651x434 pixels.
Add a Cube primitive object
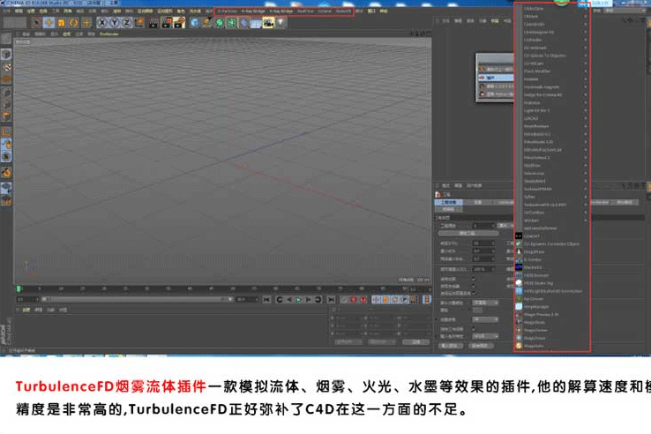[x=195, y=22]
